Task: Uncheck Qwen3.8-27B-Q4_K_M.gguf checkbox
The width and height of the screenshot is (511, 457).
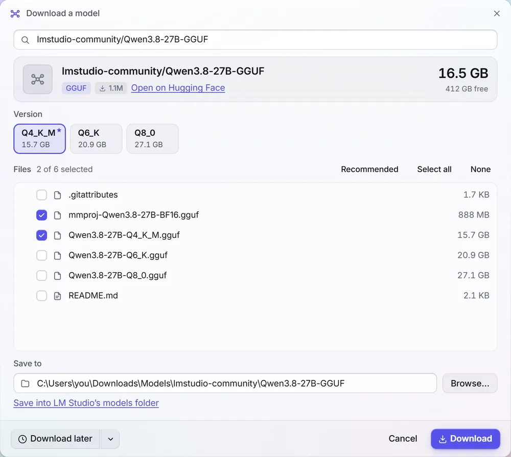Action: tap(41, 235)
